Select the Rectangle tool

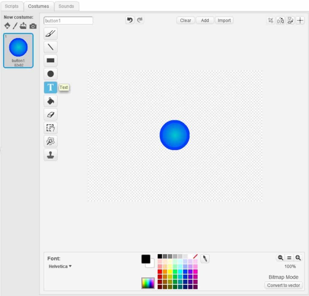[50, 61]
